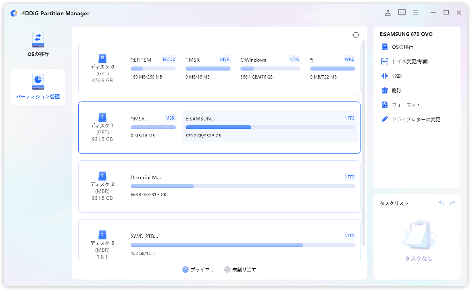
Task: Click the 0 MB/722 MB usage text
Action: click(x=323, y=77)
